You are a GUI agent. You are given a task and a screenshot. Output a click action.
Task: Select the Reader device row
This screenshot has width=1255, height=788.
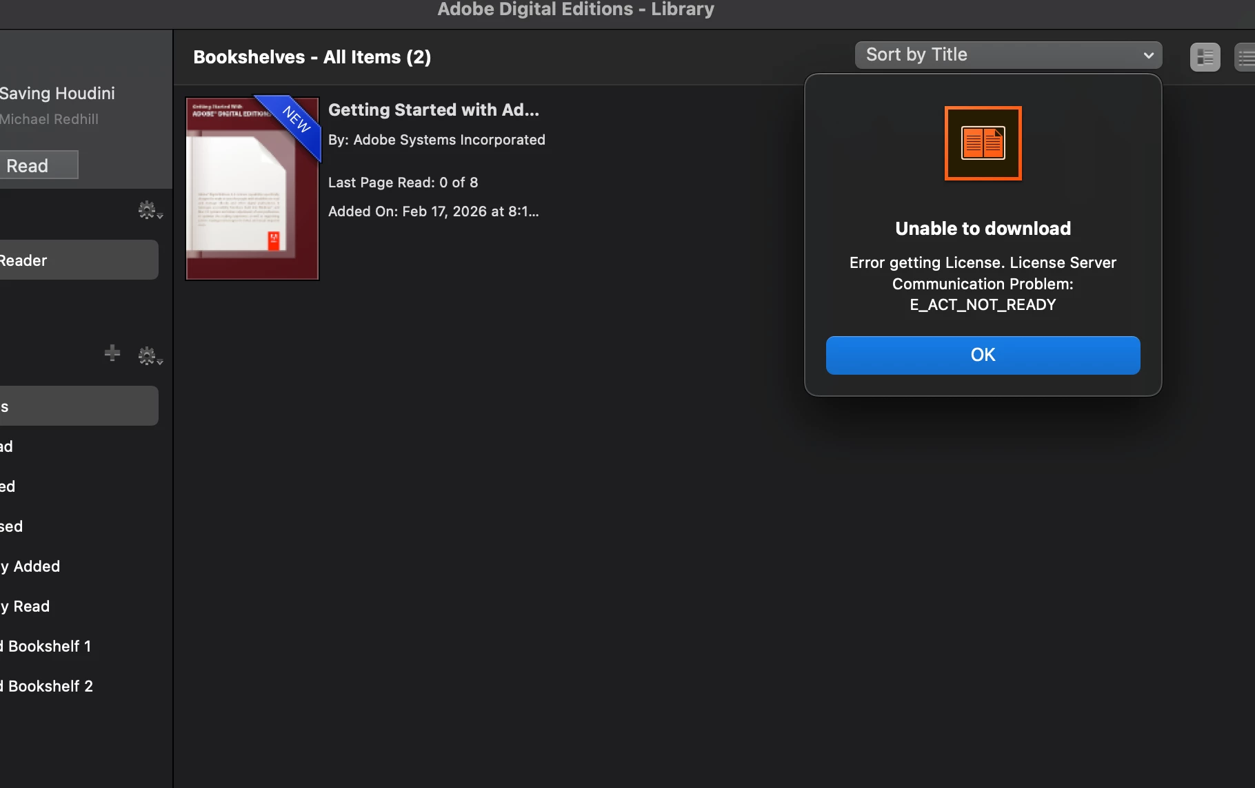tap(78, 260)
